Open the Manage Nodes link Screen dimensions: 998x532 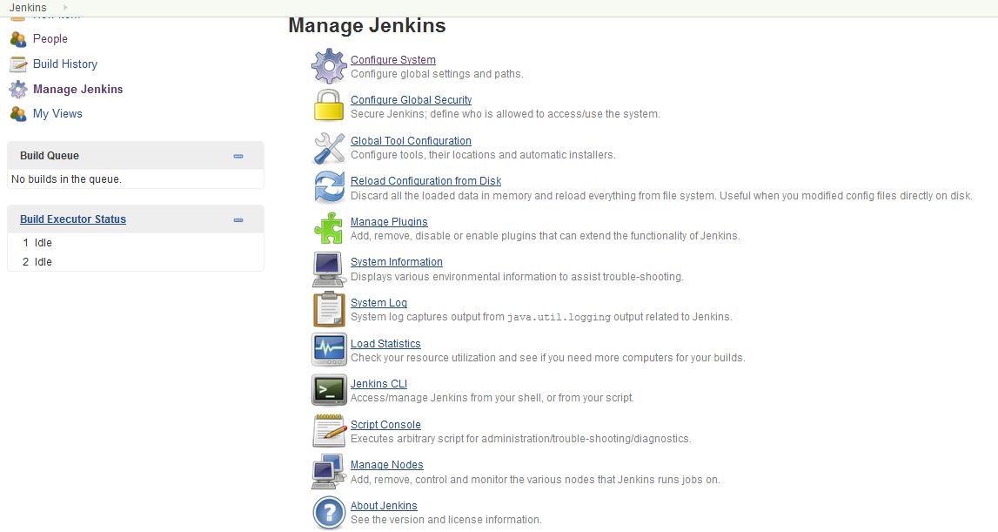pos(387,465)
